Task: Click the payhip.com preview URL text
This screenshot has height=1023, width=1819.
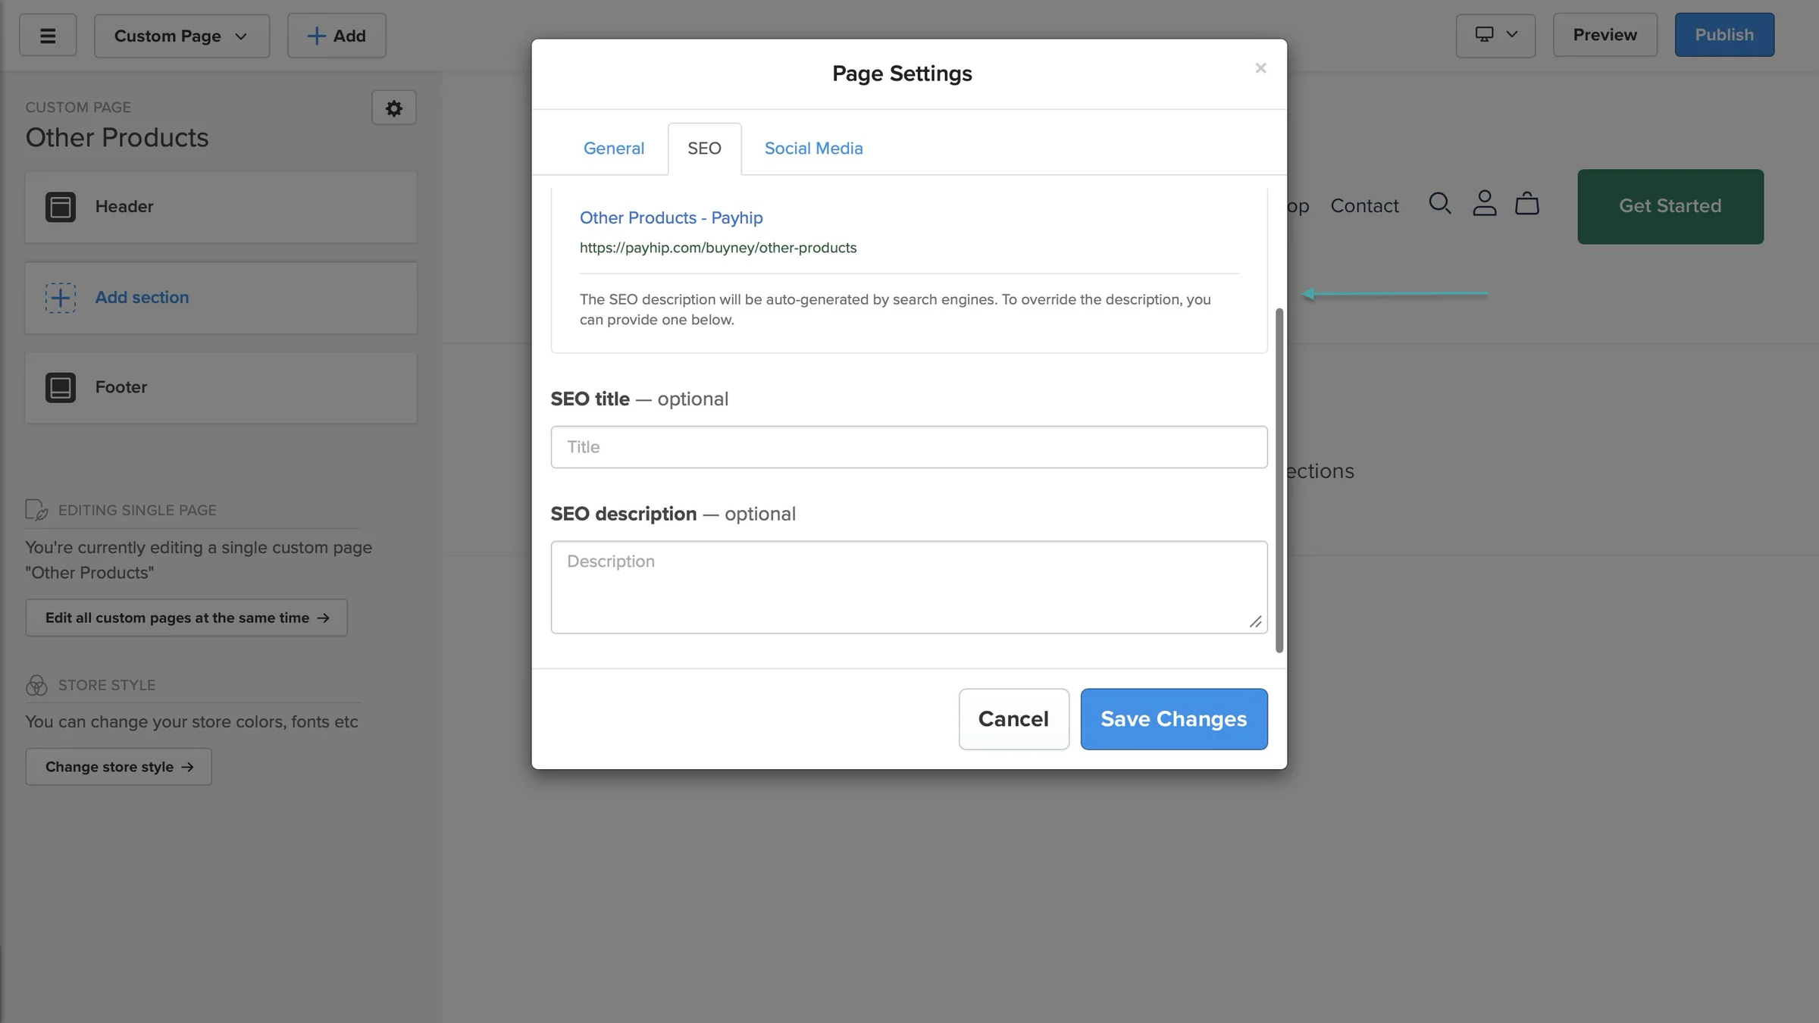Action: pos(719,248)
